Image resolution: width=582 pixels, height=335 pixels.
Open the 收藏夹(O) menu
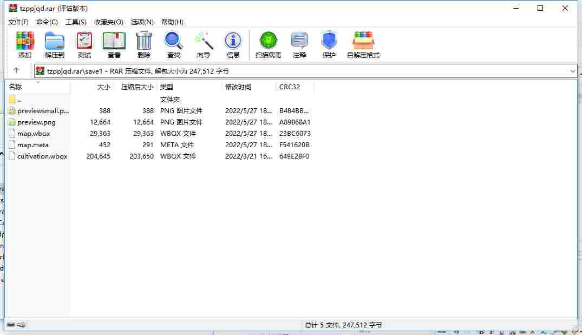(109, 22)
